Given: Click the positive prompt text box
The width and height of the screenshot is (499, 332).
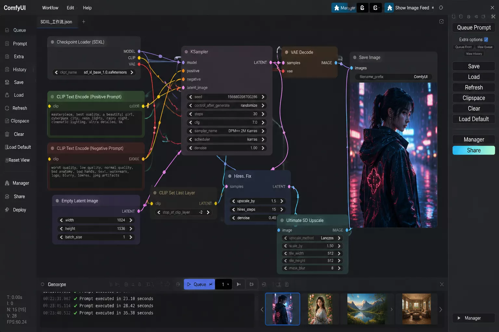Looking at the screenshot, I should tap(96, 123).
